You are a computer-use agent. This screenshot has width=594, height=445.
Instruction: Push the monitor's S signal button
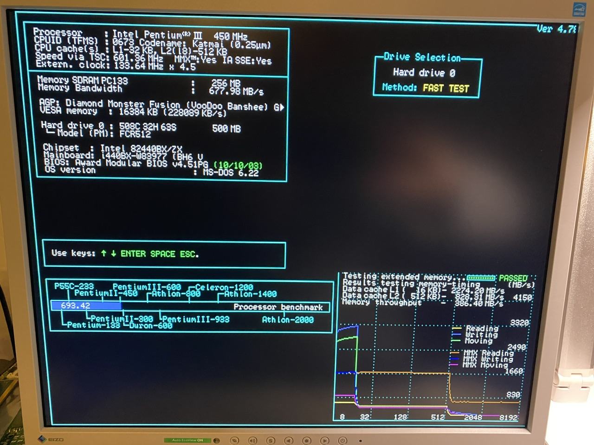[271, 440]
